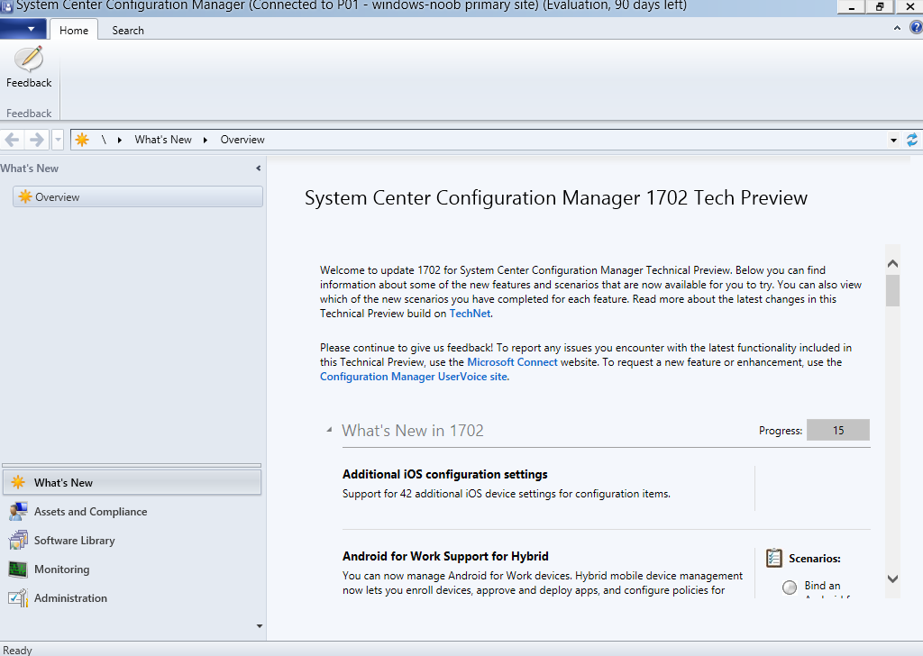Refresh the view with refresh icon

click(x=912, y=140)
